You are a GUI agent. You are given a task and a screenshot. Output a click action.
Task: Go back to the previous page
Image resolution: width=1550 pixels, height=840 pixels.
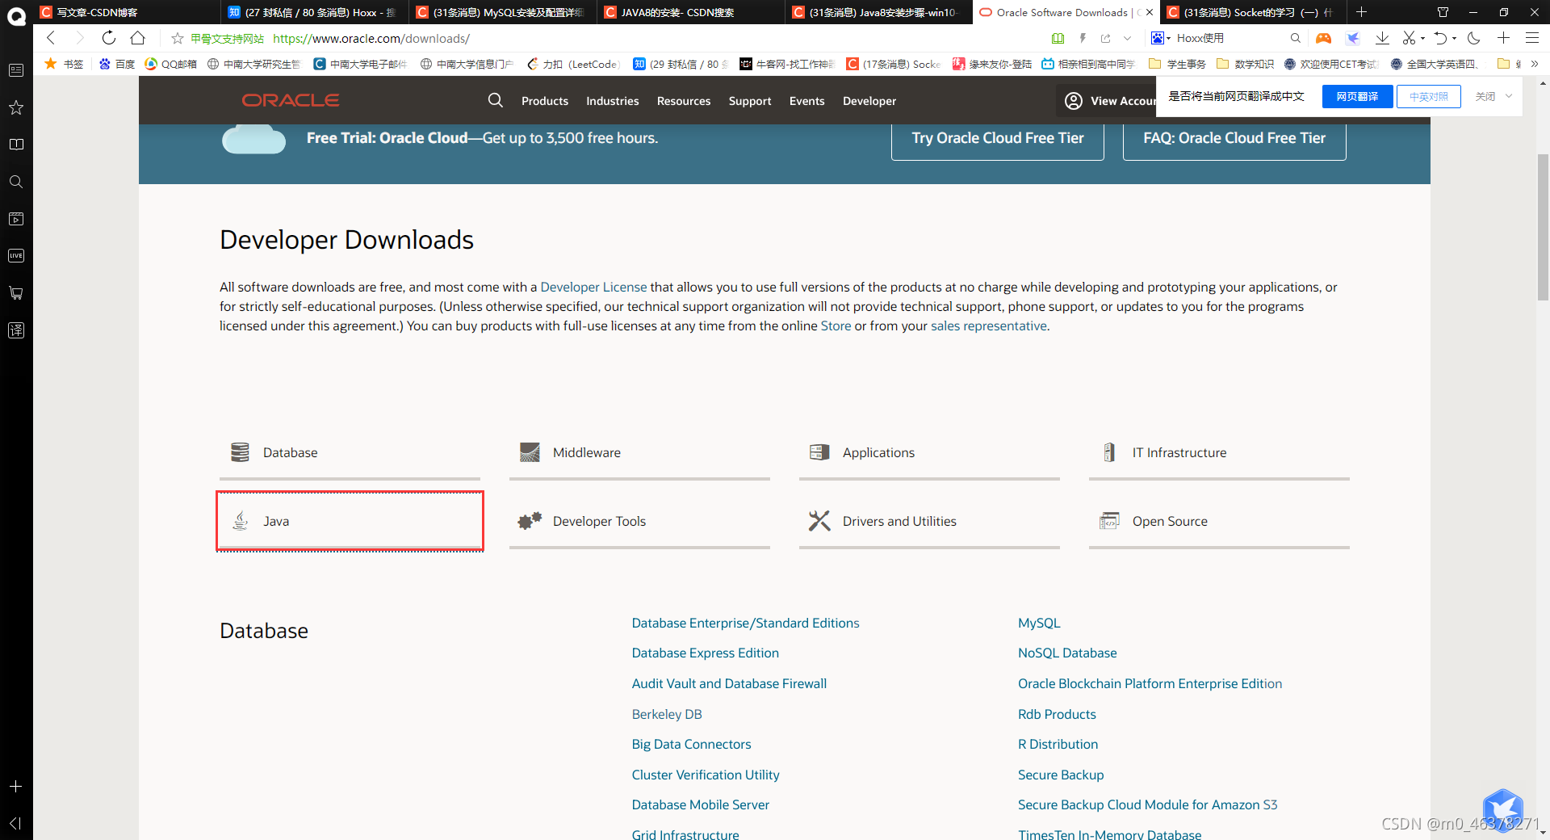[x=51, y=38]
